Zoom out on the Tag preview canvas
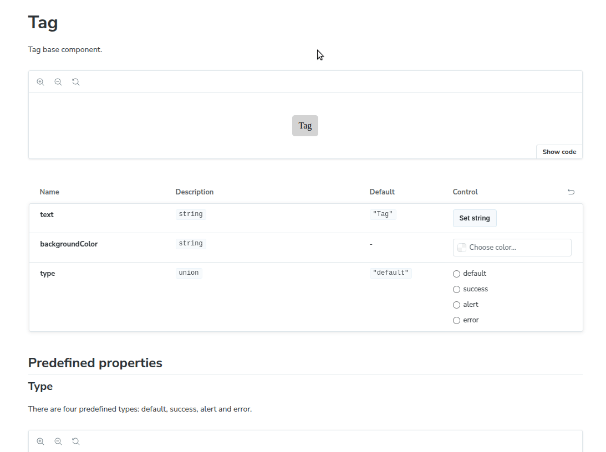 tap(58, 82)
